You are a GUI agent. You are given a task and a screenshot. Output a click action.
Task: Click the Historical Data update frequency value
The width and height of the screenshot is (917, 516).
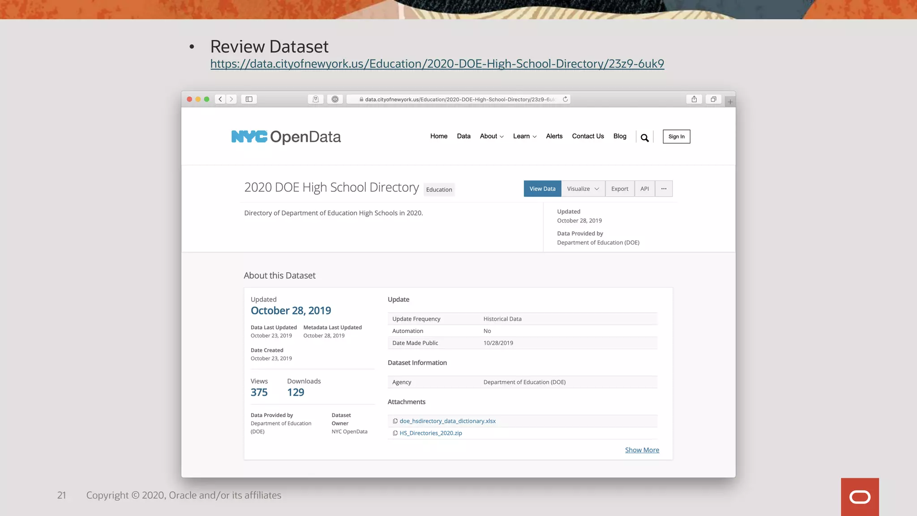pyautogui.click(x=502, y=319)
